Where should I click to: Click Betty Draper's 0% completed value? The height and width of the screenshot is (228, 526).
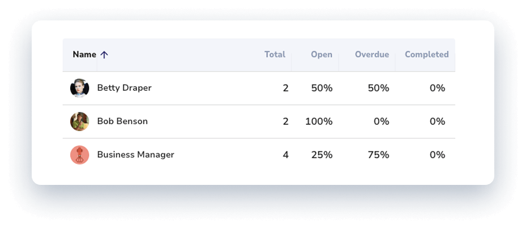pos(437,88)
